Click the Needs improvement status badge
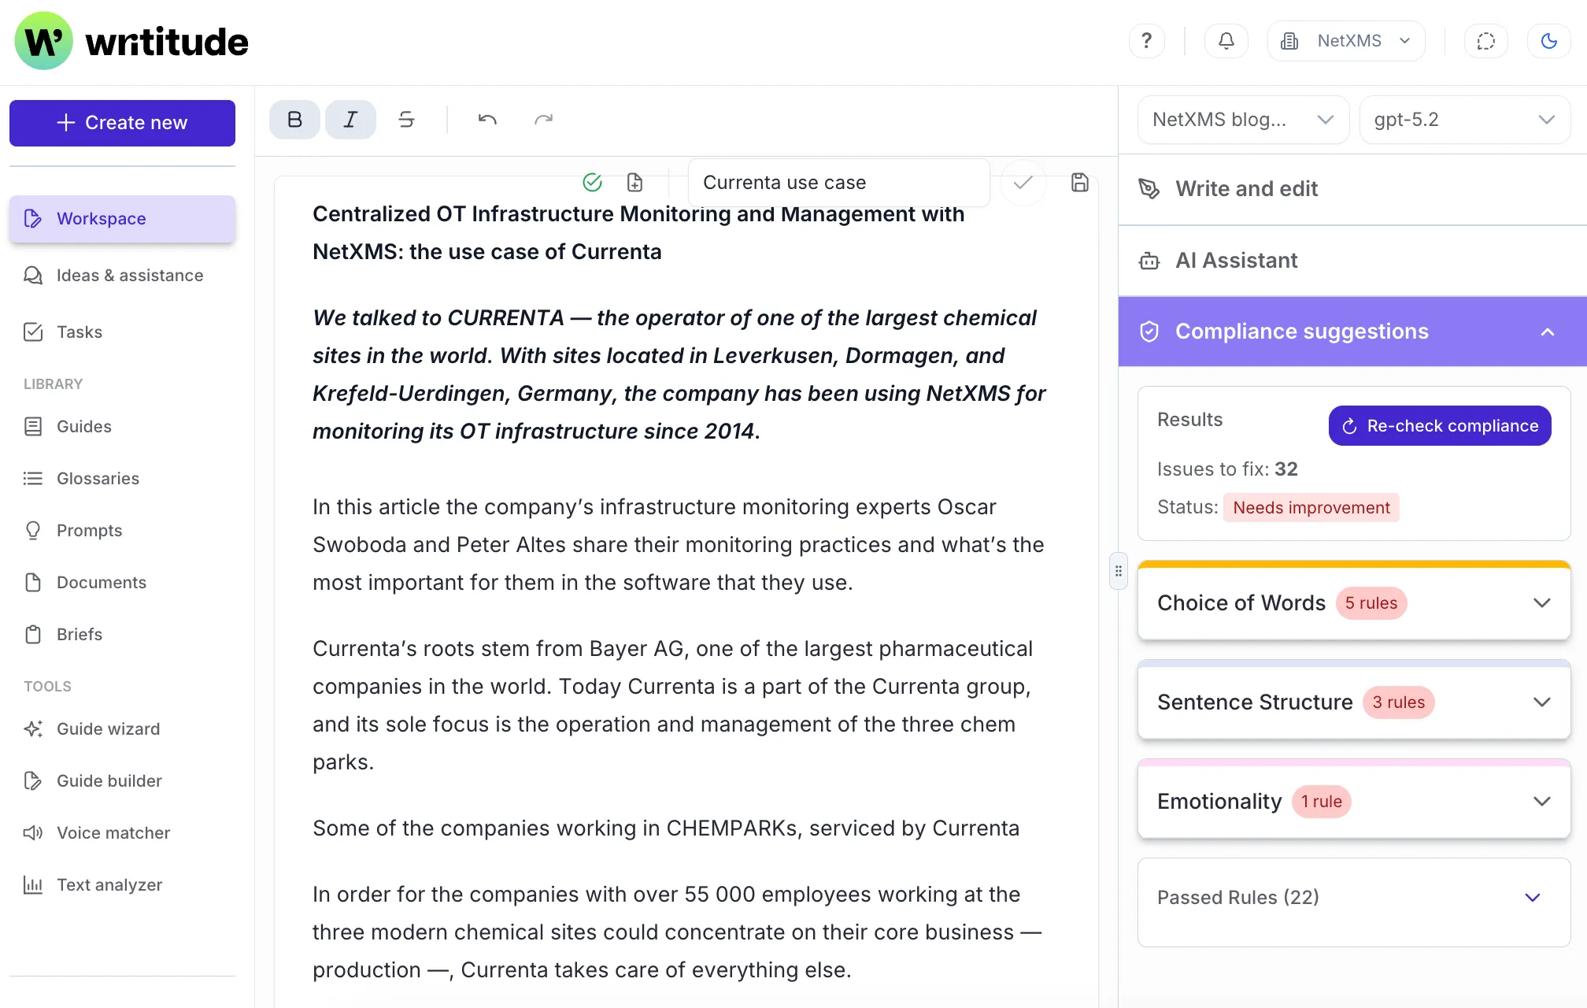Viewport: 1587px width, 1008px height. (1310, 507)
